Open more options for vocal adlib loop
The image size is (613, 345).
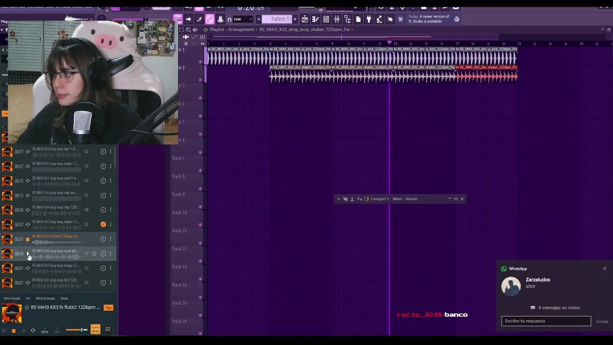coord(110,253)
